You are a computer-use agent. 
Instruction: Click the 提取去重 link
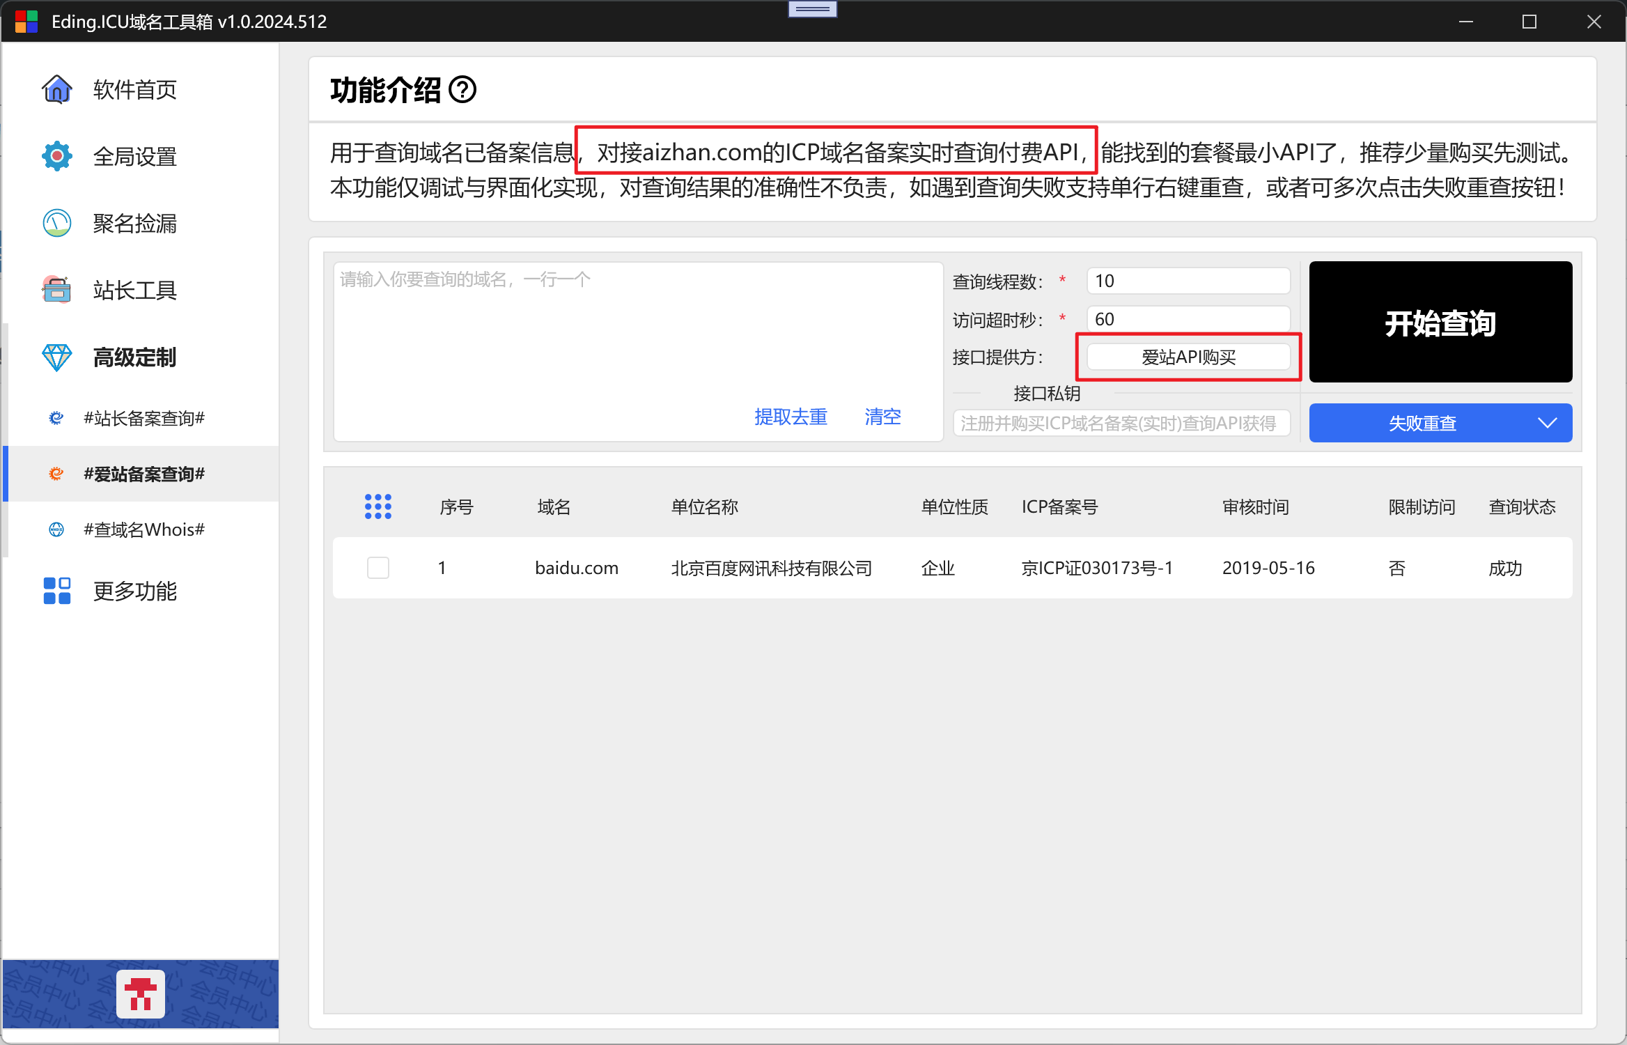tap(791, 417)
